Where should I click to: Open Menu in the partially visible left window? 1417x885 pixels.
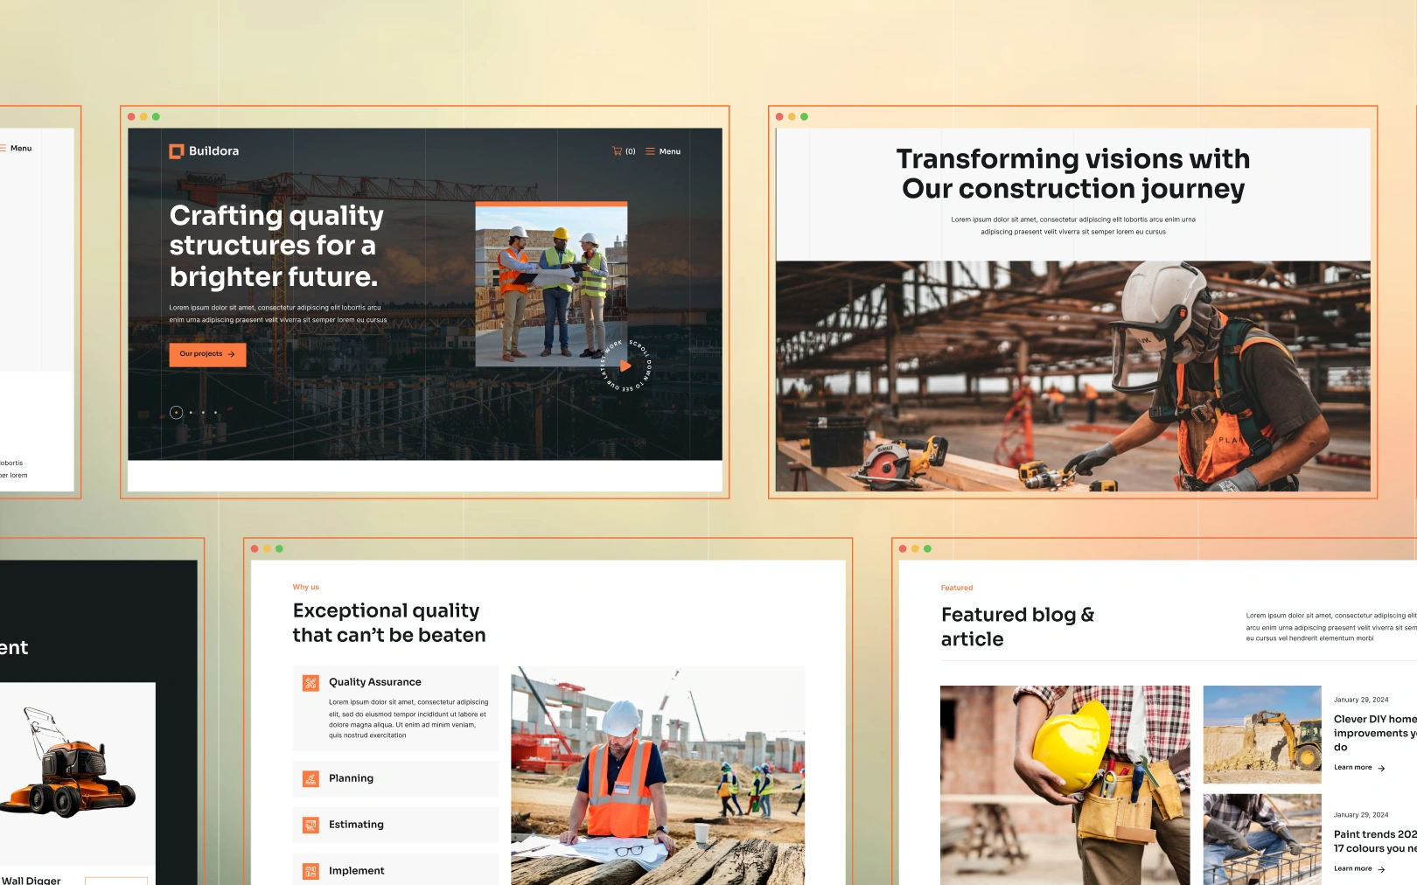coord(20,149)
